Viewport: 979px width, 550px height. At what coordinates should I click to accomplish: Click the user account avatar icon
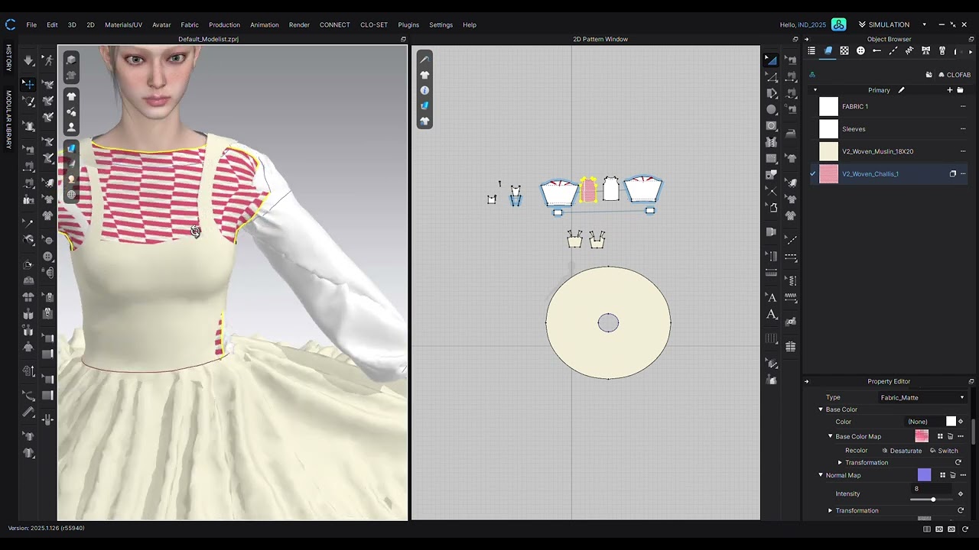coord(839,24)
